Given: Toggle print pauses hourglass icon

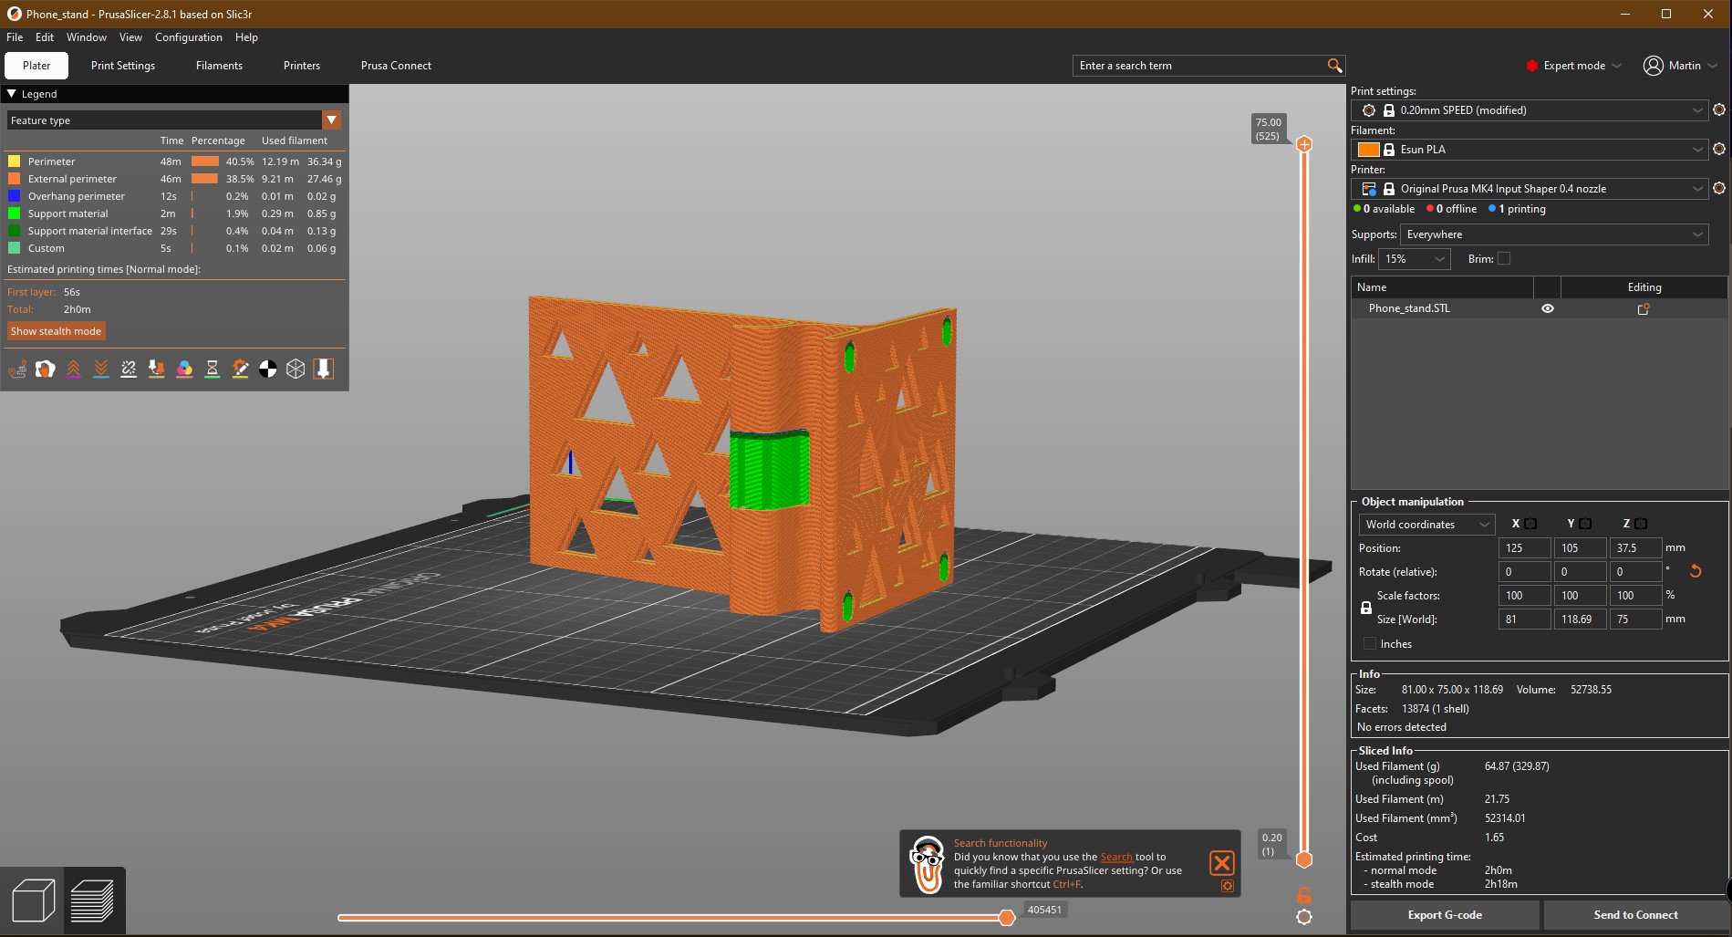Looking at the screenshot, I should pos(213,369).
